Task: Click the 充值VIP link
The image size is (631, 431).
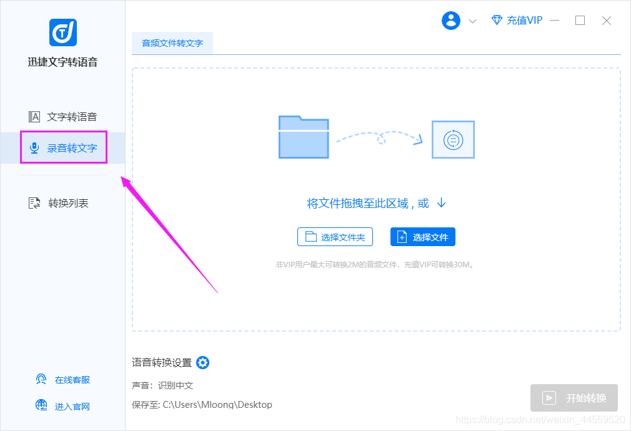Action: point(517,20)
